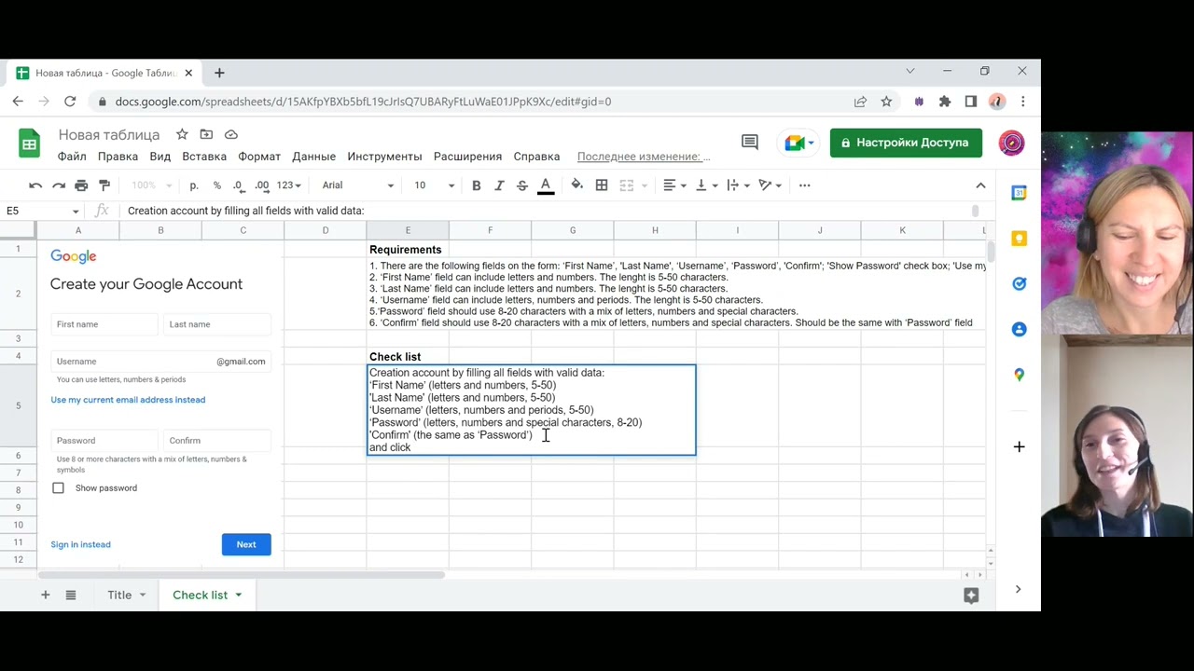Screen dimensions: 1194x671
Task: Open the Вид menu
Action: click(160, 157)
